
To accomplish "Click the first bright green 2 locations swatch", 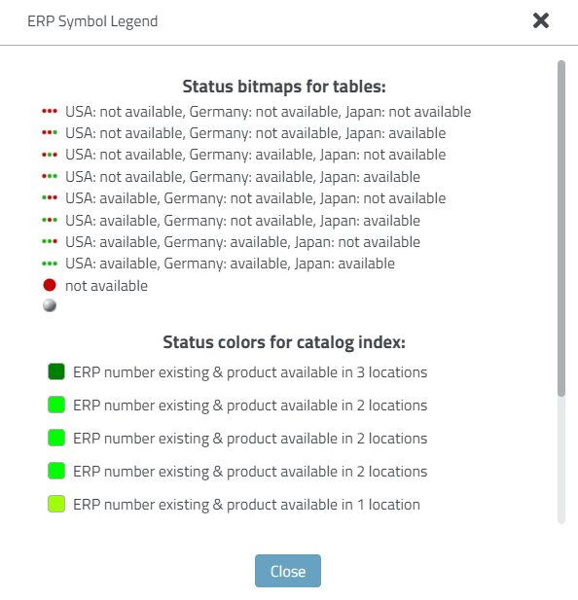I will [56, 405].
